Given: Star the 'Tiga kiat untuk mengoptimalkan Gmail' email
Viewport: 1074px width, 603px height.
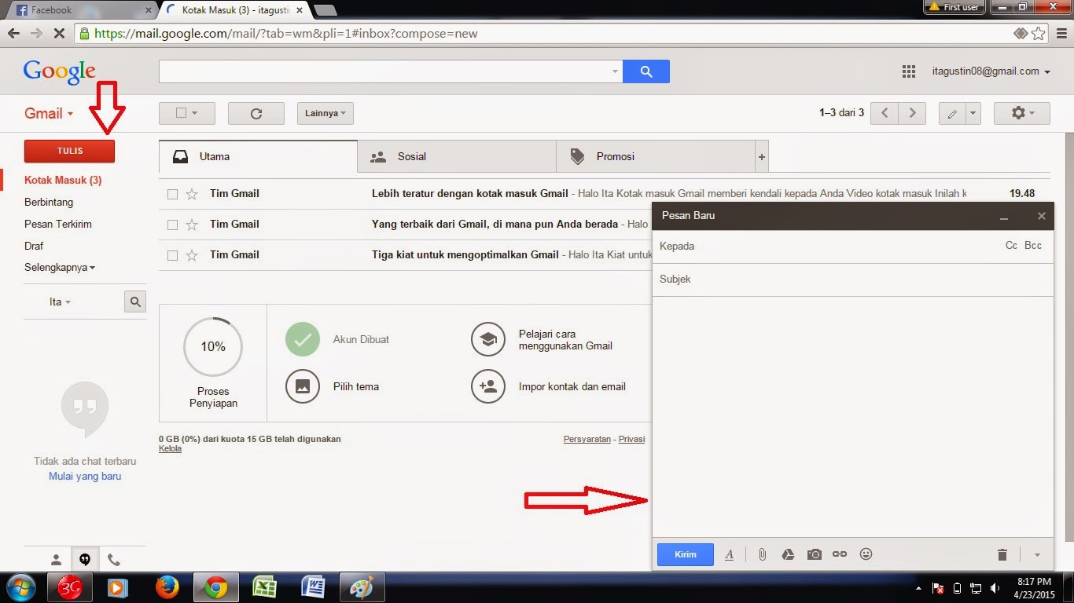Looking at the screenshot, I should (191, 255).
